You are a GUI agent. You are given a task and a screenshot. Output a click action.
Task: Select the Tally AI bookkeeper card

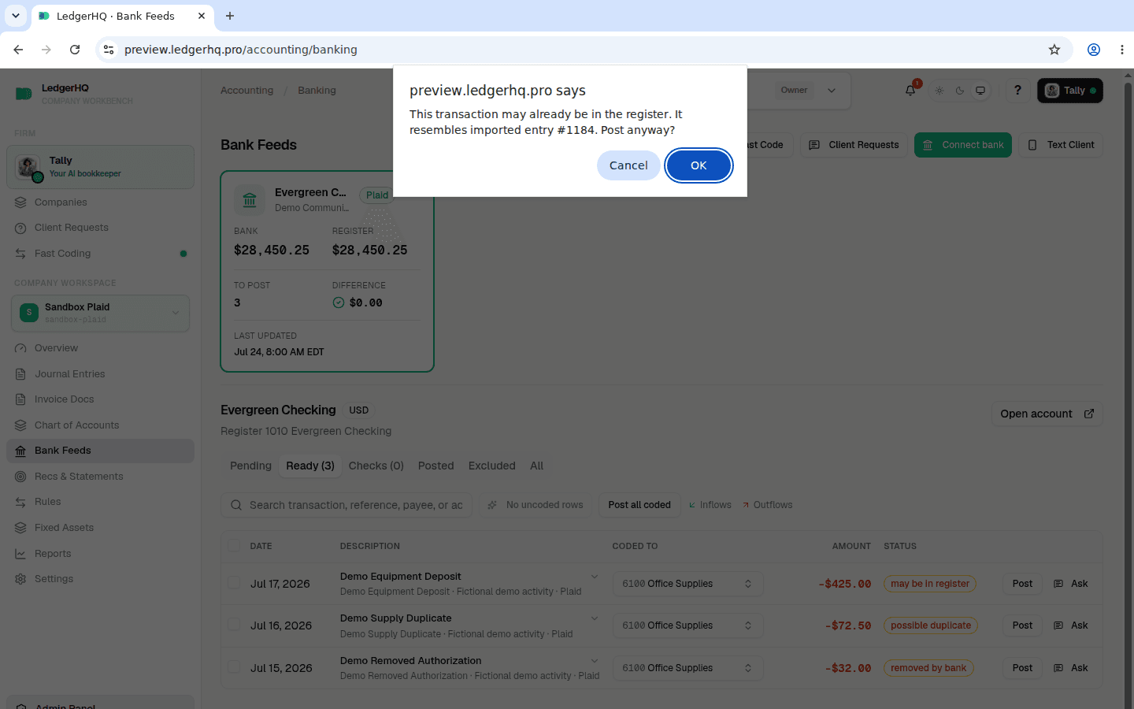[100, 167]
